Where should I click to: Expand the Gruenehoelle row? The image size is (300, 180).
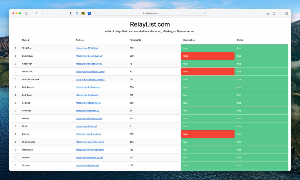[15, 142]
